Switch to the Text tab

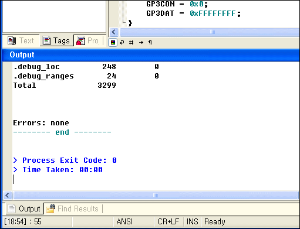point(21,40)
